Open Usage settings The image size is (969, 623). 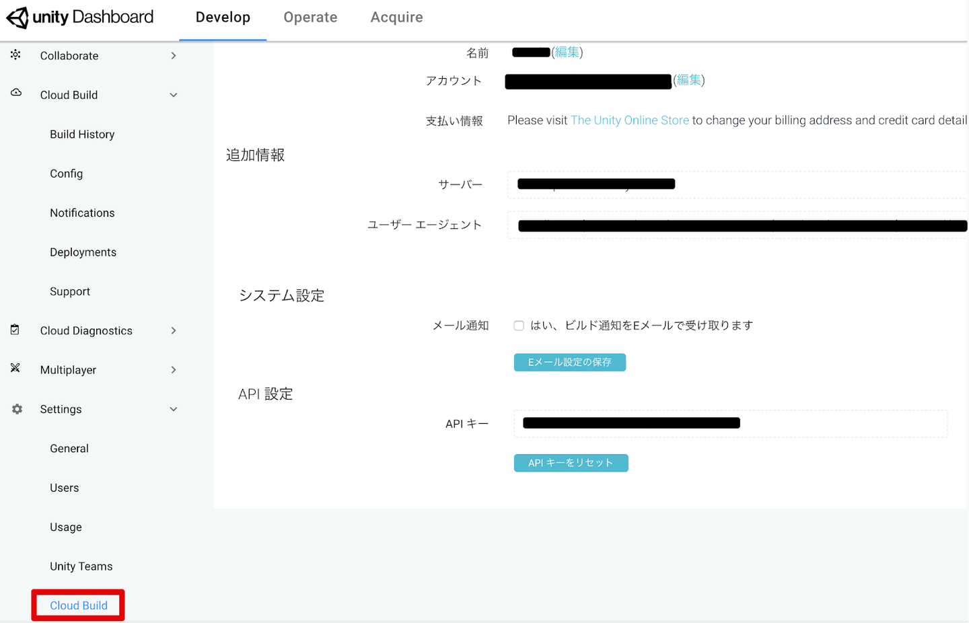pos(66,527)
